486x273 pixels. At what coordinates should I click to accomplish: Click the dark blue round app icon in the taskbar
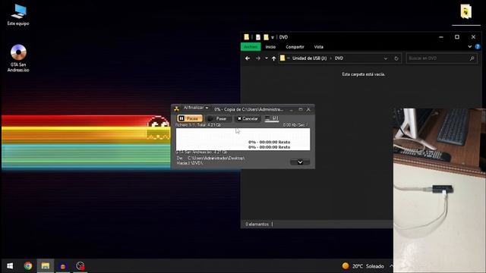tap(63, 266)
